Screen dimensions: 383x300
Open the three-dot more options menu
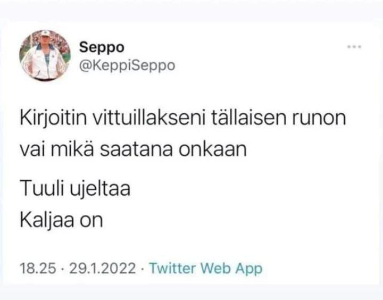(354, 47)
